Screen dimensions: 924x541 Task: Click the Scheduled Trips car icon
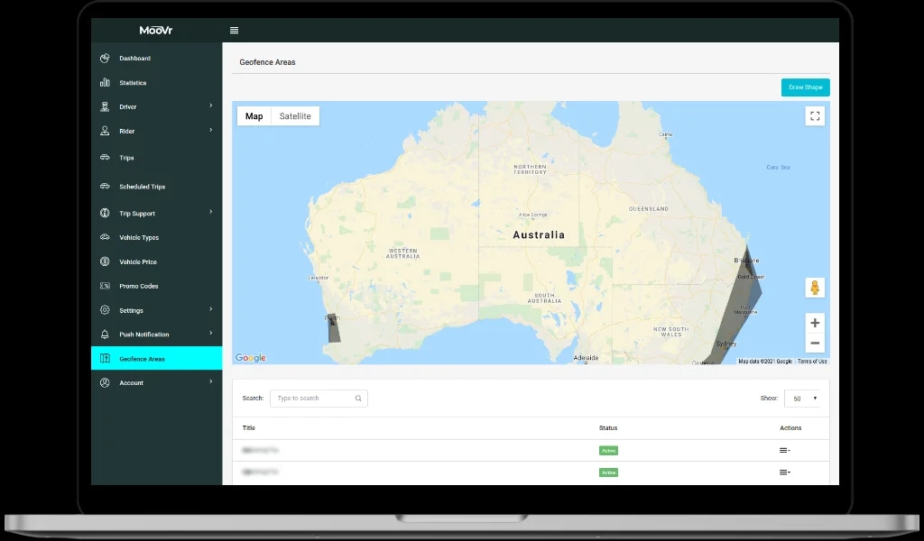click(x=105, y=186)
